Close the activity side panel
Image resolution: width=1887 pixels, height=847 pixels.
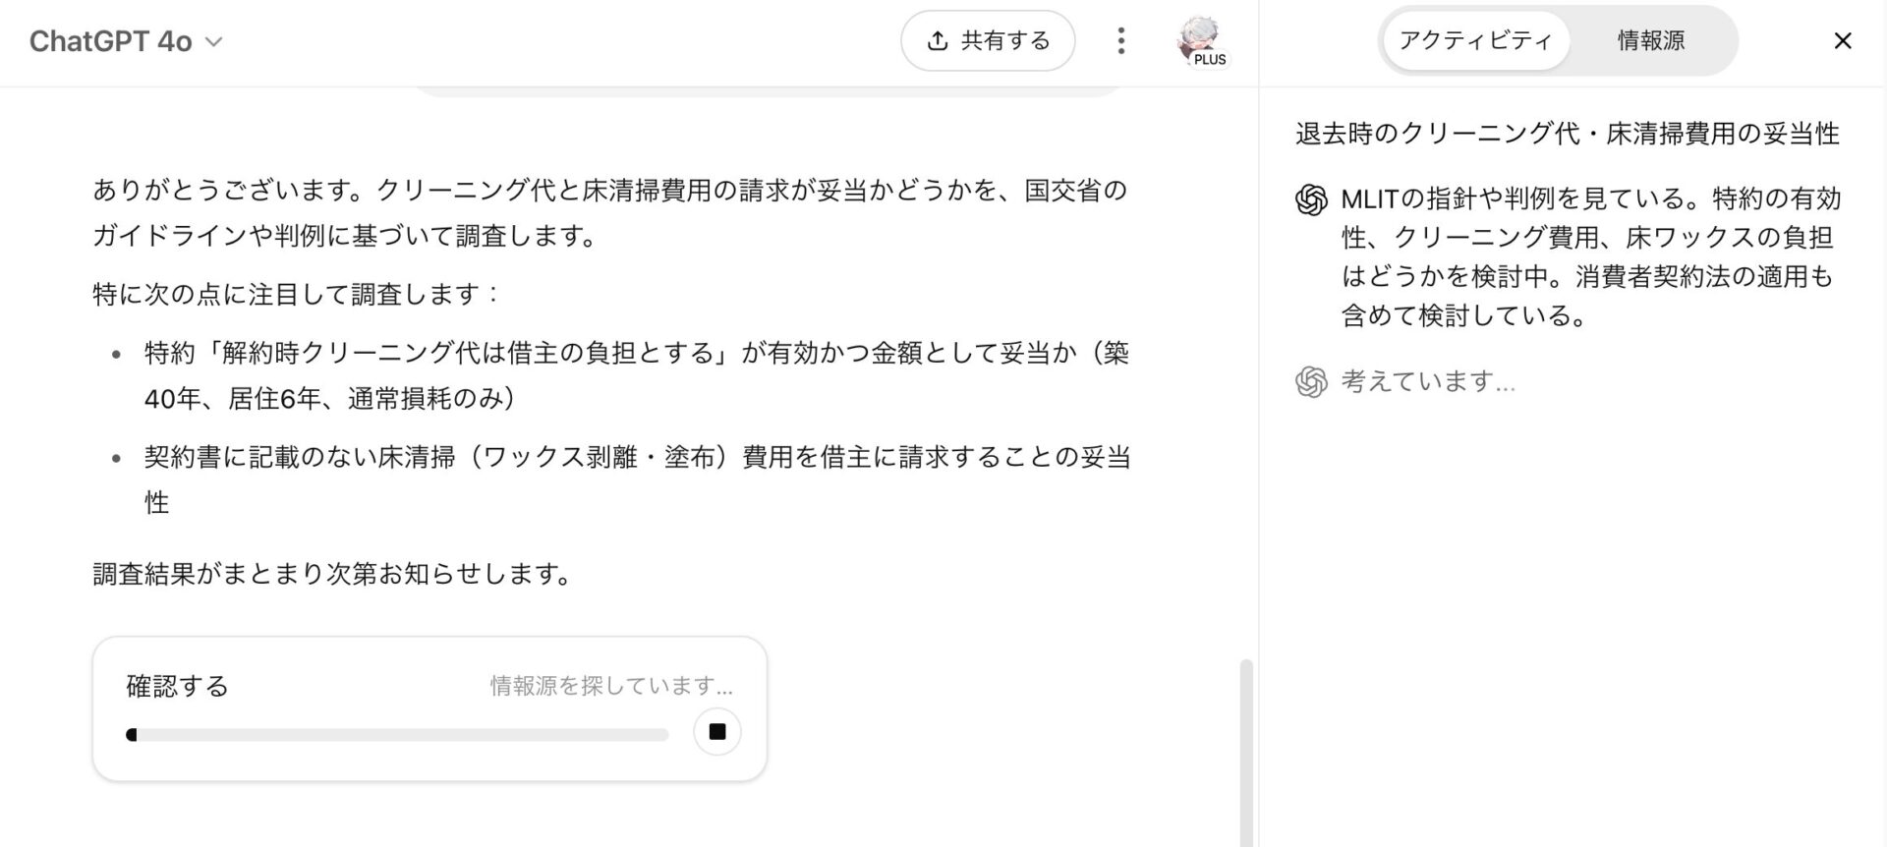tap(1843, 40)
